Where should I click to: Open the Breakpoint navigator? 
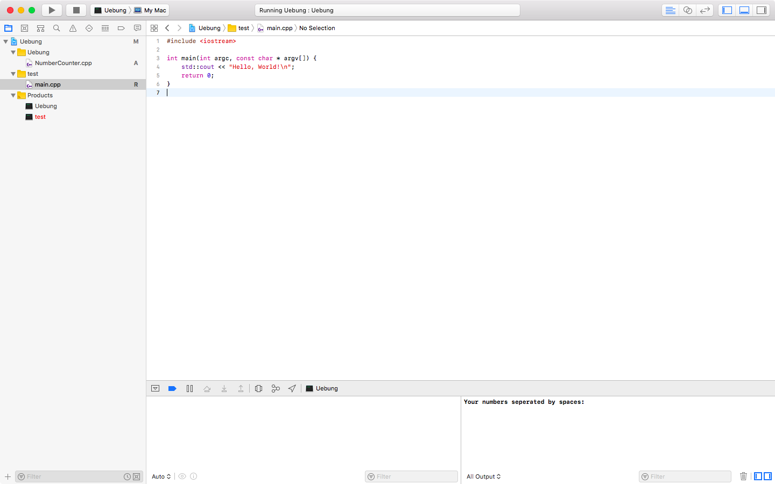pyautogui.click(x=121, y=28)
